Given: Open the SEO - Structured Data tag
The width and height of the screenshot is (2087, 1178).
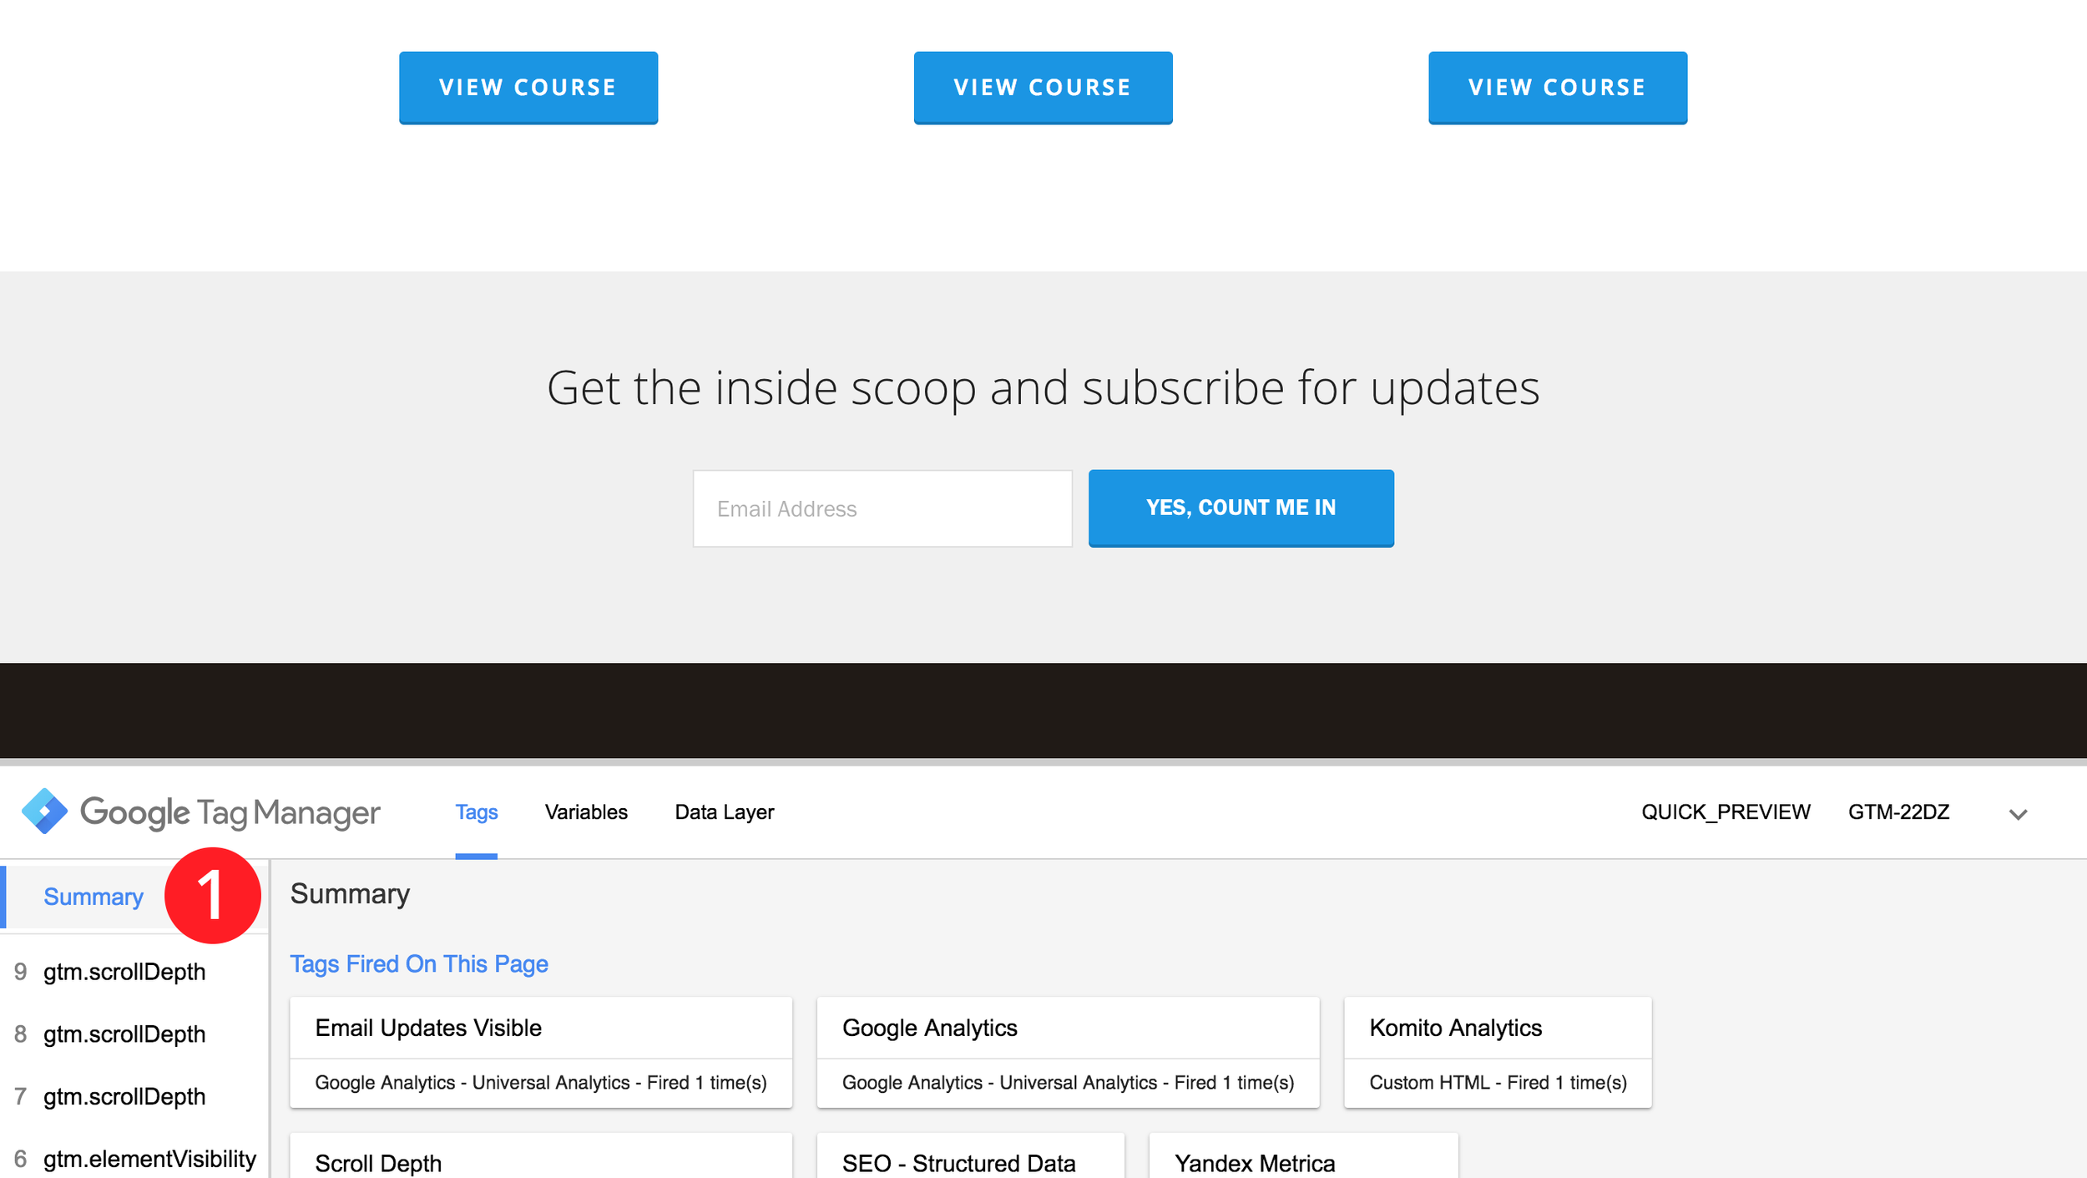Looking at the screenshot, I should [969, 1162].
